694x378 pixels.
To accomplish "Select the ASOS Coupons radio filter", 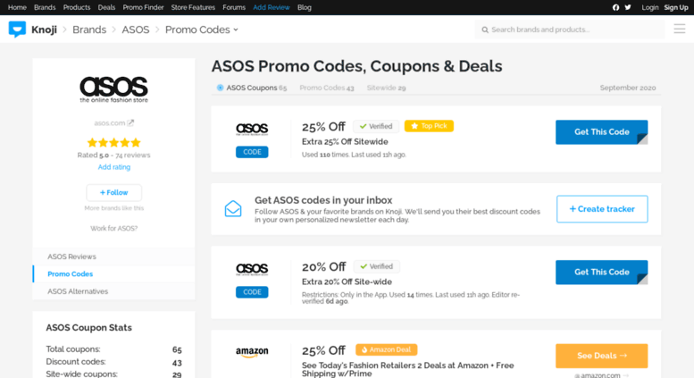I will click(x=220, y=88).
